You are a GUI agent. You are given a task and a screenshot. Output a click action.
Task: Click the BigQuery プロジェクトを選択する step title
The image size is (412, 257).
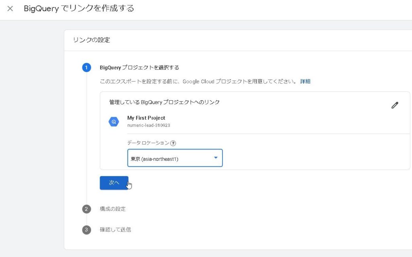coord(139,67)
